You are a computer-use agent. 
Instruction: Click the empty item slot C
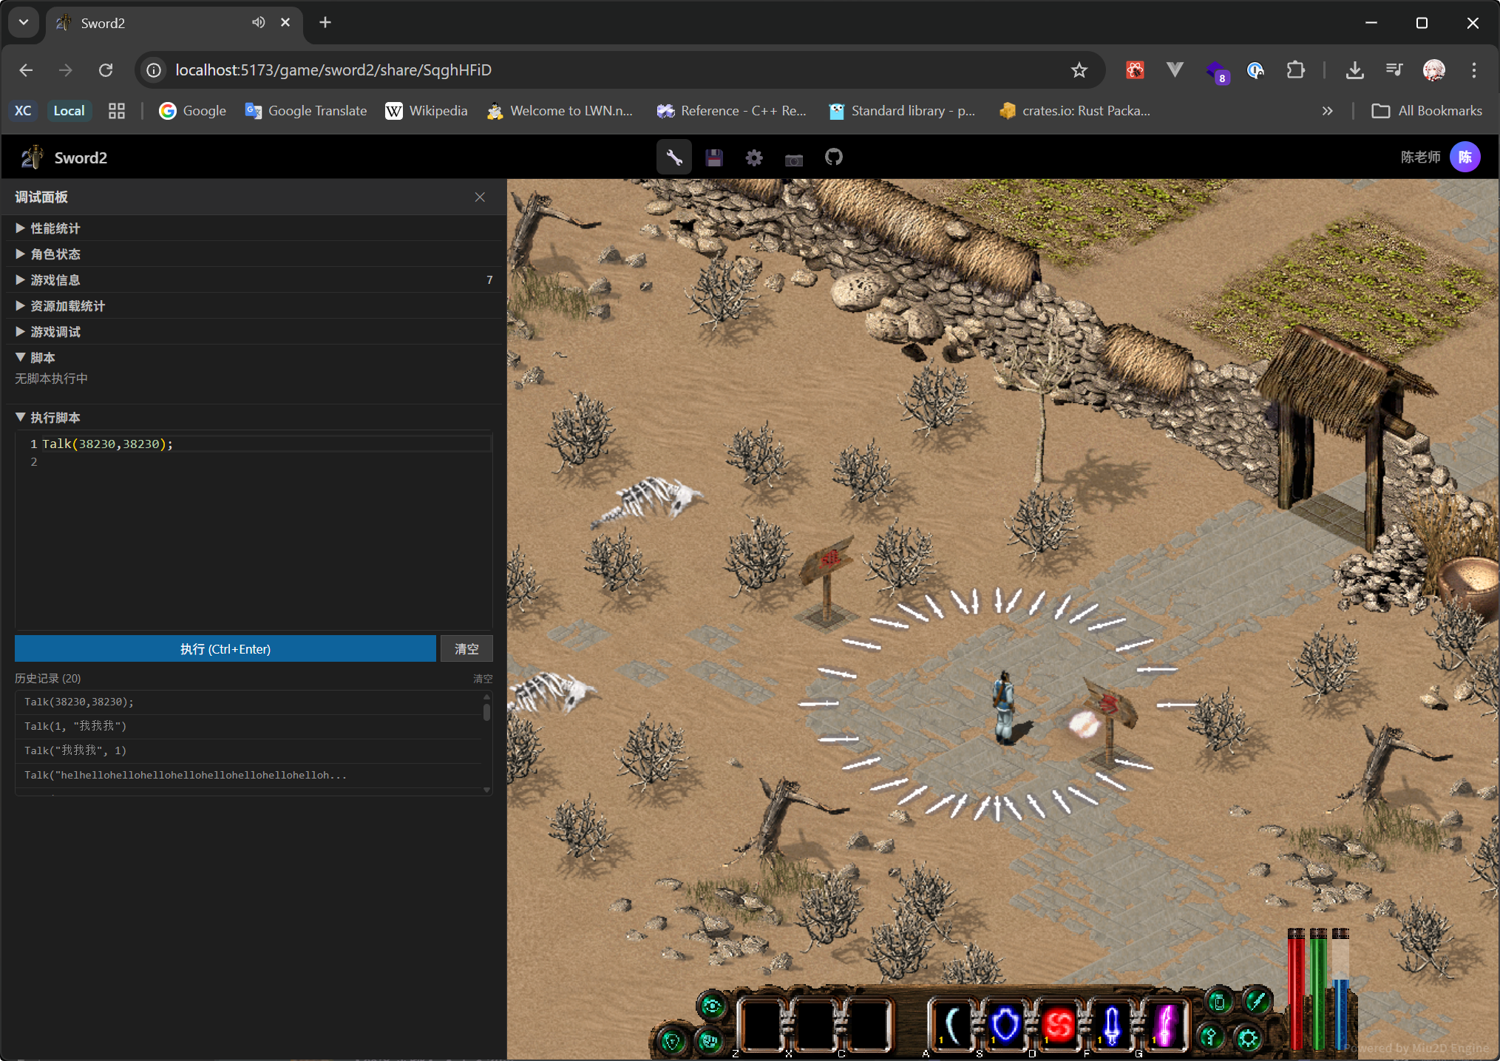click(x=867, y=1025)
